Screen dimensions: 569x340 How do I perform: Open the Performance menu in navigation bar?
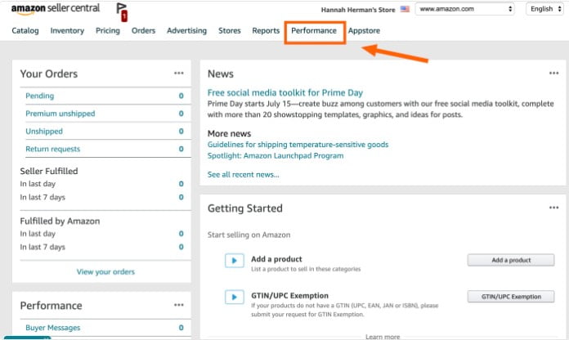(314, 31)
